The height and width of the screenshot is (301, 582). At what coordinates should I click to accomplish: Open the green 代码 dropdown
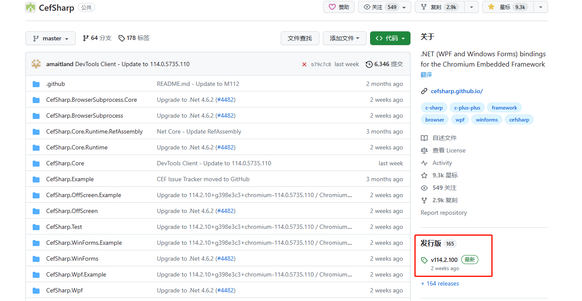pyautogui.click(x=390, y=38)
